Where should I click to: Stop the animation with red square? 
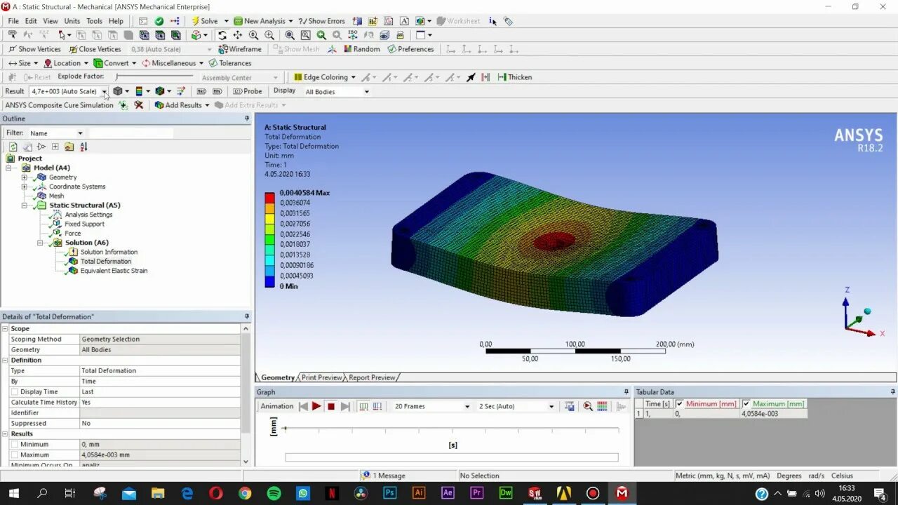point(330,406)
